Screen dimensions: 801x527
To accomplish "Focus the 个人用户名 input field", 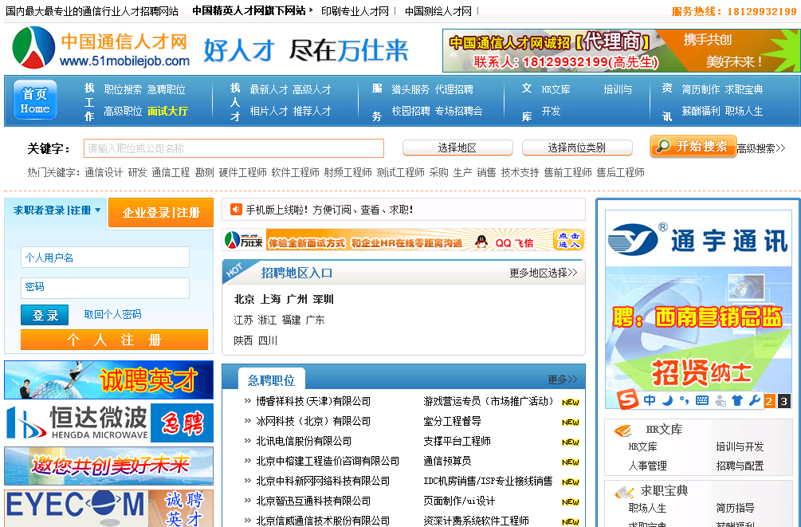I will pos(105,258).
